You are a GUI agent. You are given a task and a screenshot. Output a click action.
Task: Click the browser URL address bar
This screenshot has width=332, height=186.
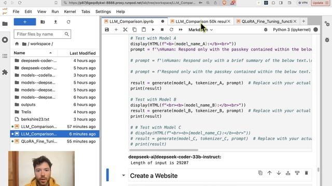[x=132, y=3]
